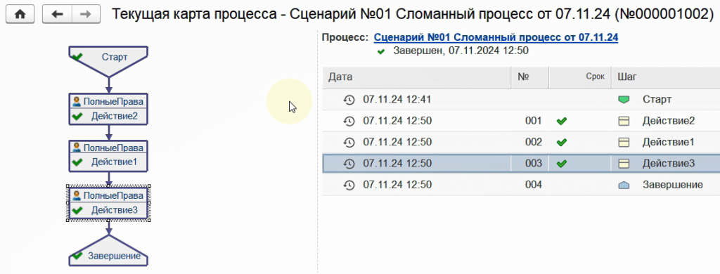Sort by the Дата column header

(416, 77)
